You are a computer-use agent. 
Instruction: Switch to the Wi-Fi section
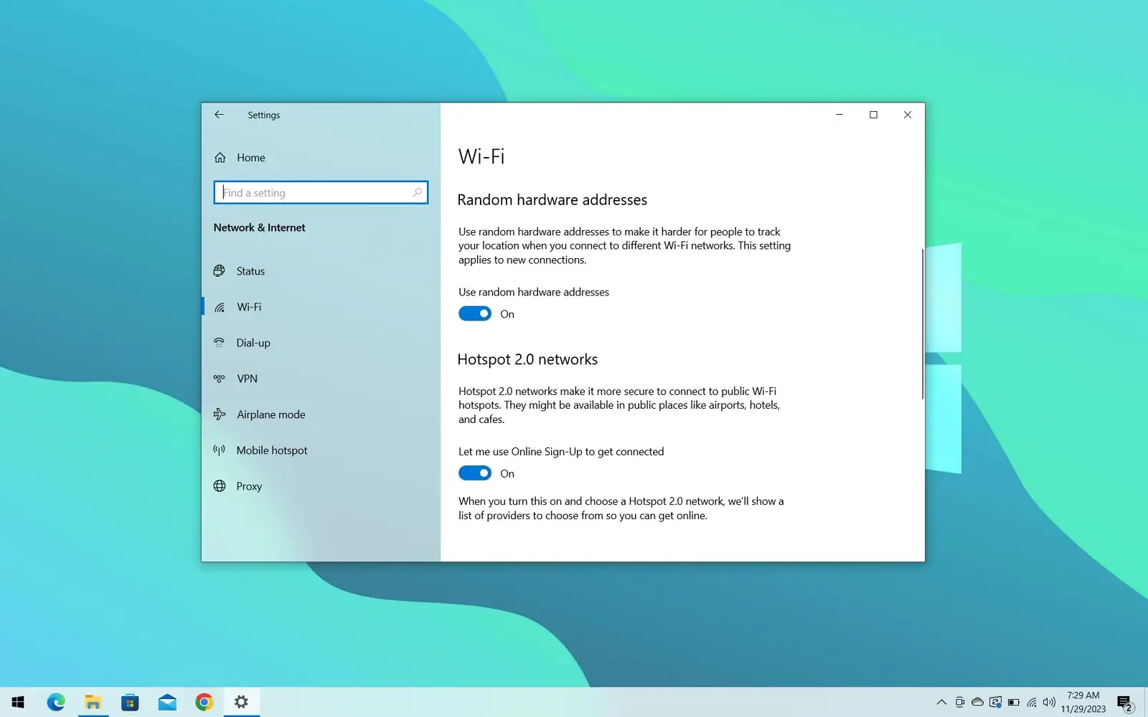[248, 306]
